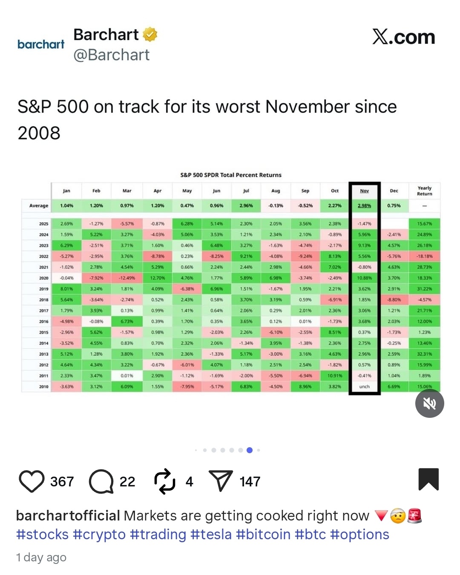Tap the gold verified badge beside Barchart
Screen dimensions: 460x575
[x=150, y=34]
